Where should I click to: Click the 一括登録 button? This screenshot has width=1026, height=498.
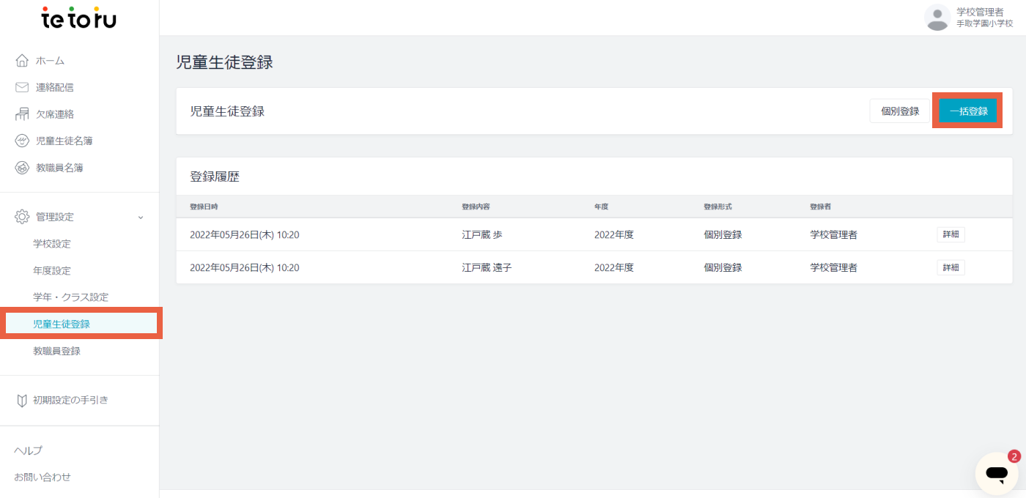tap(968, 111)
